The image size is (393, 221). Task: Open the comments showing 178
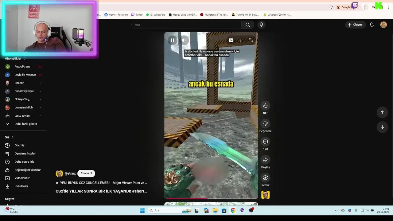(265, 142)
